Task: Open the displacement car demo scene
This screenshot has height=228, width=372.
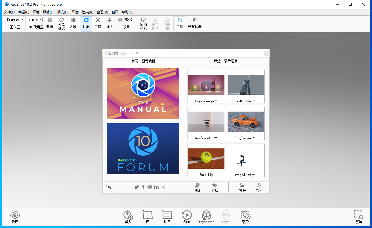Action: tap(246, 123)
